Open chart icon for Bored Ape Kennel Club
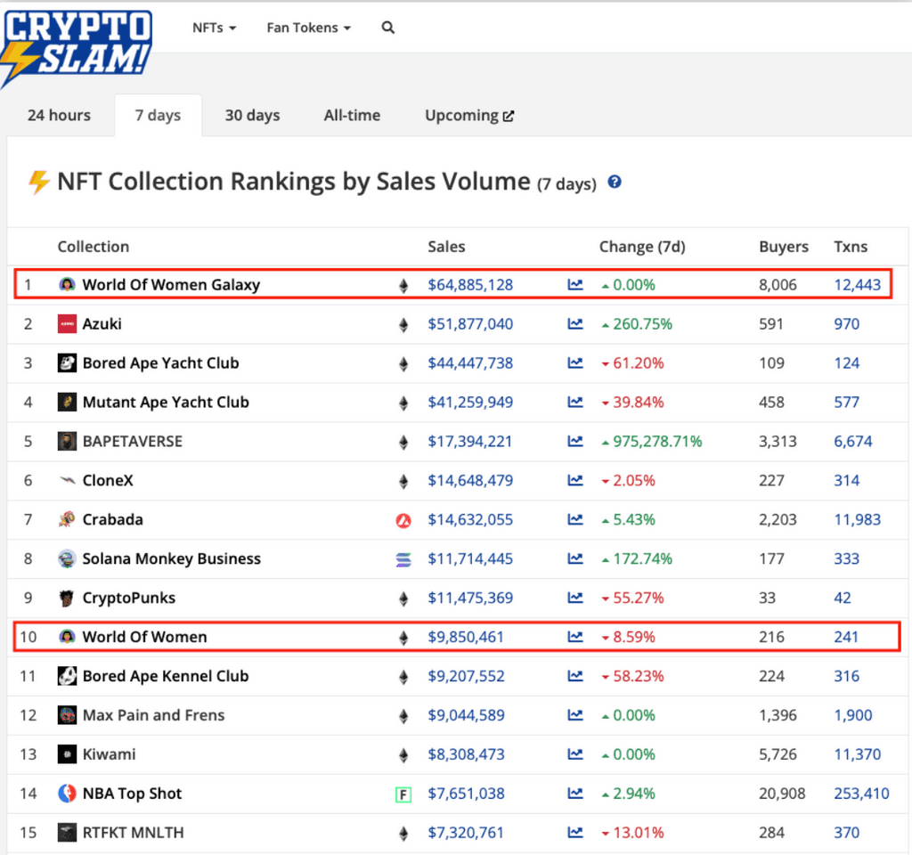Image resolution: width=912 pixels, height=855 pixels. tap(575, 676)
